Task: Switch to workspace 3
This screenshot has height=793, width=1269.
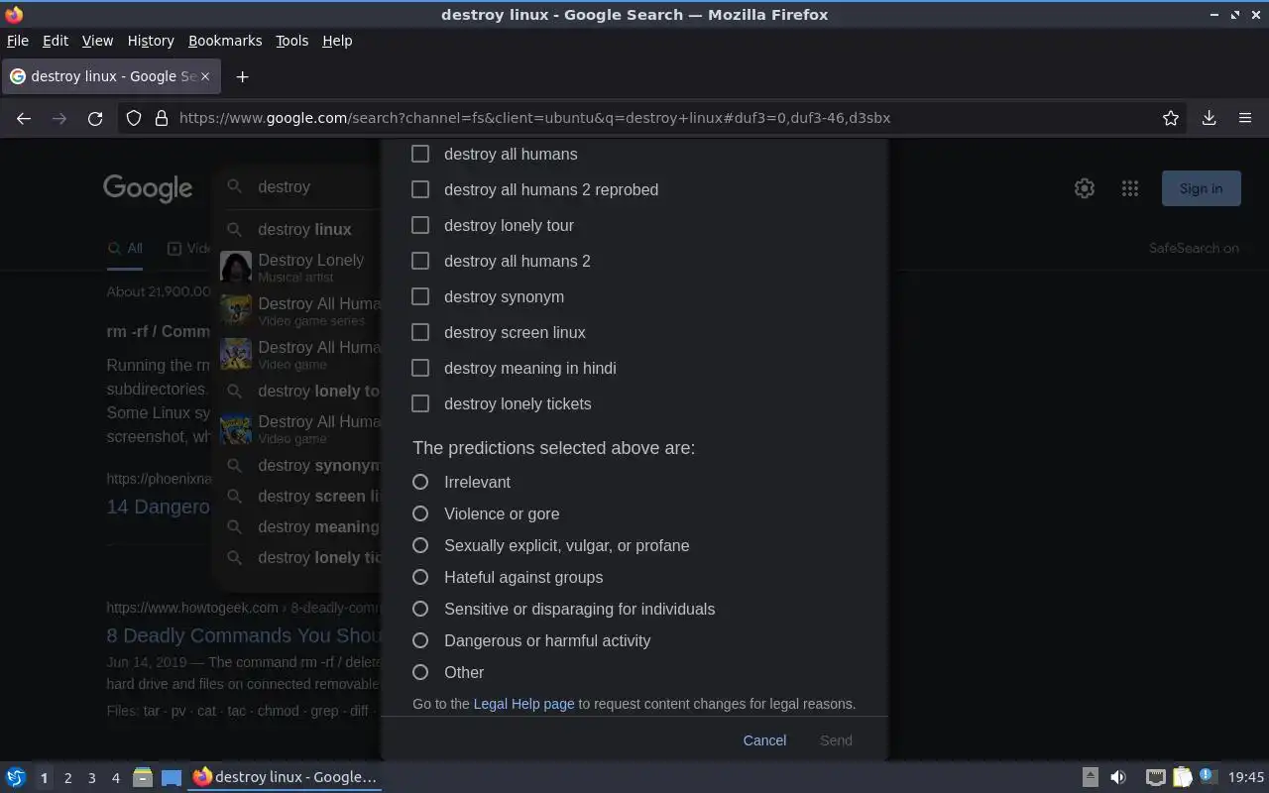Action: click(91, 778)
